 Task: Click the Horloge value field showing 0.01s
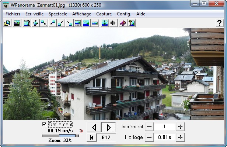pyautogui.click(x=165, y=137)
